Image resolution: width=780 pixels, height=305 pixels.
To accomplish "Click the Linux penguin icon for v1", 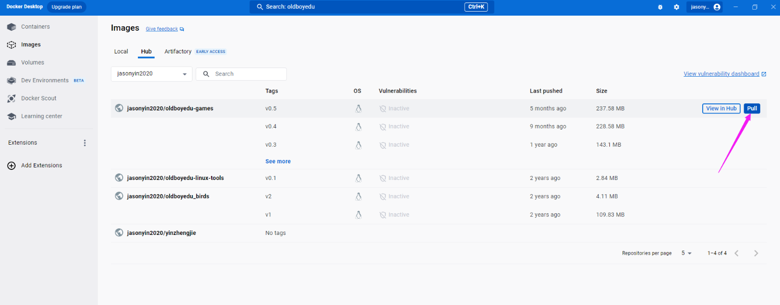I will click(x=358, y=215).
